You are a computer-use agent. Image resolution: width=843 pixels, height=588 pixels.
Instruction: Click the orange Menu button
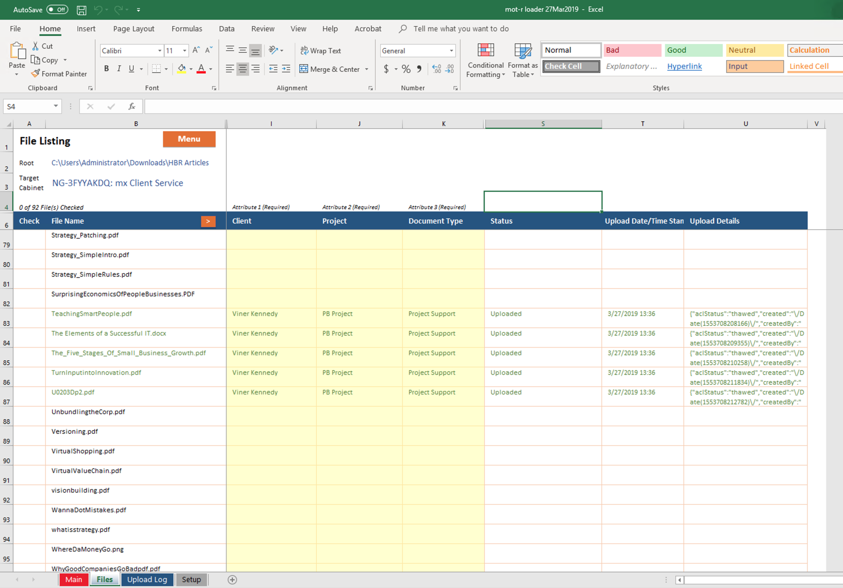pos(189,139)
